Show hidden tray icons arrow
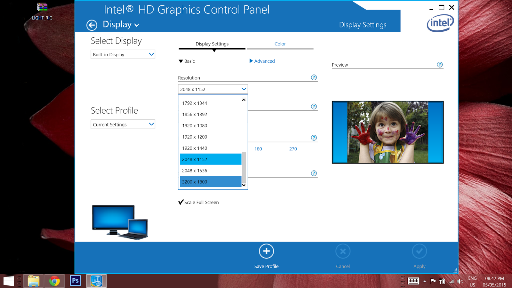512x288 pixels. (425, 282)
